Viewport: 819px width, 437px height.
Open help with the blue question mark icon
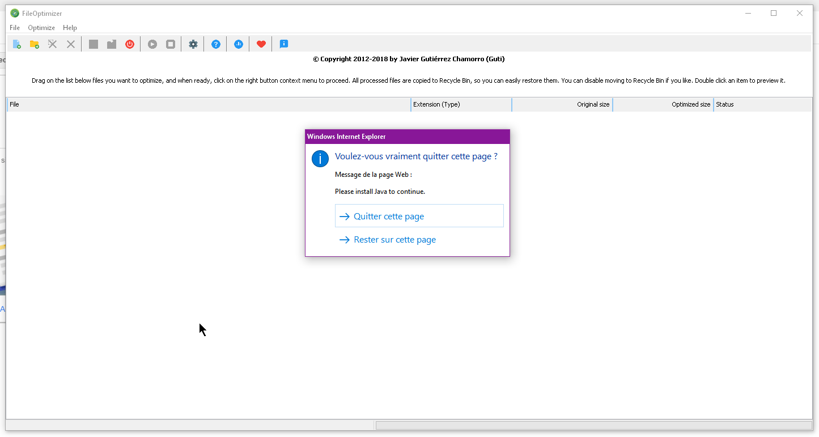click(216, 44)
